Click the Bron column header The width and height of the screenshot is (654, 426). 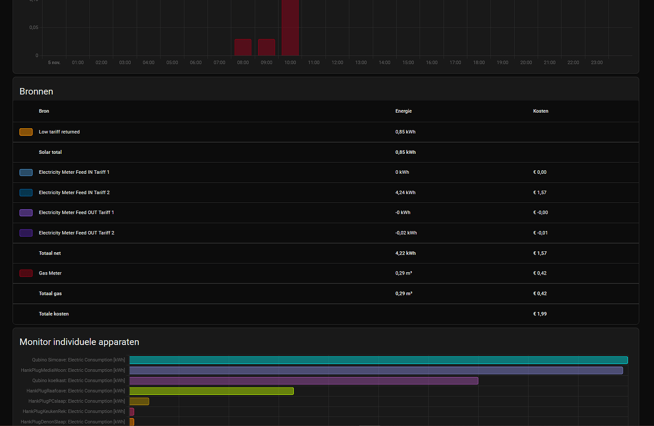pyautogui.click(x=44, y=111)
